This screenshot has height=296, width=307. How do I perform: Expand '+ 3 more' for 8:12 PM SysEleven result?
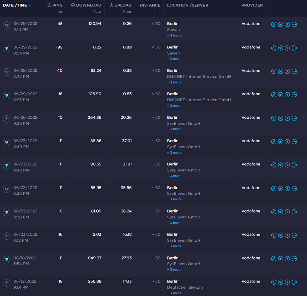(174, 246)
